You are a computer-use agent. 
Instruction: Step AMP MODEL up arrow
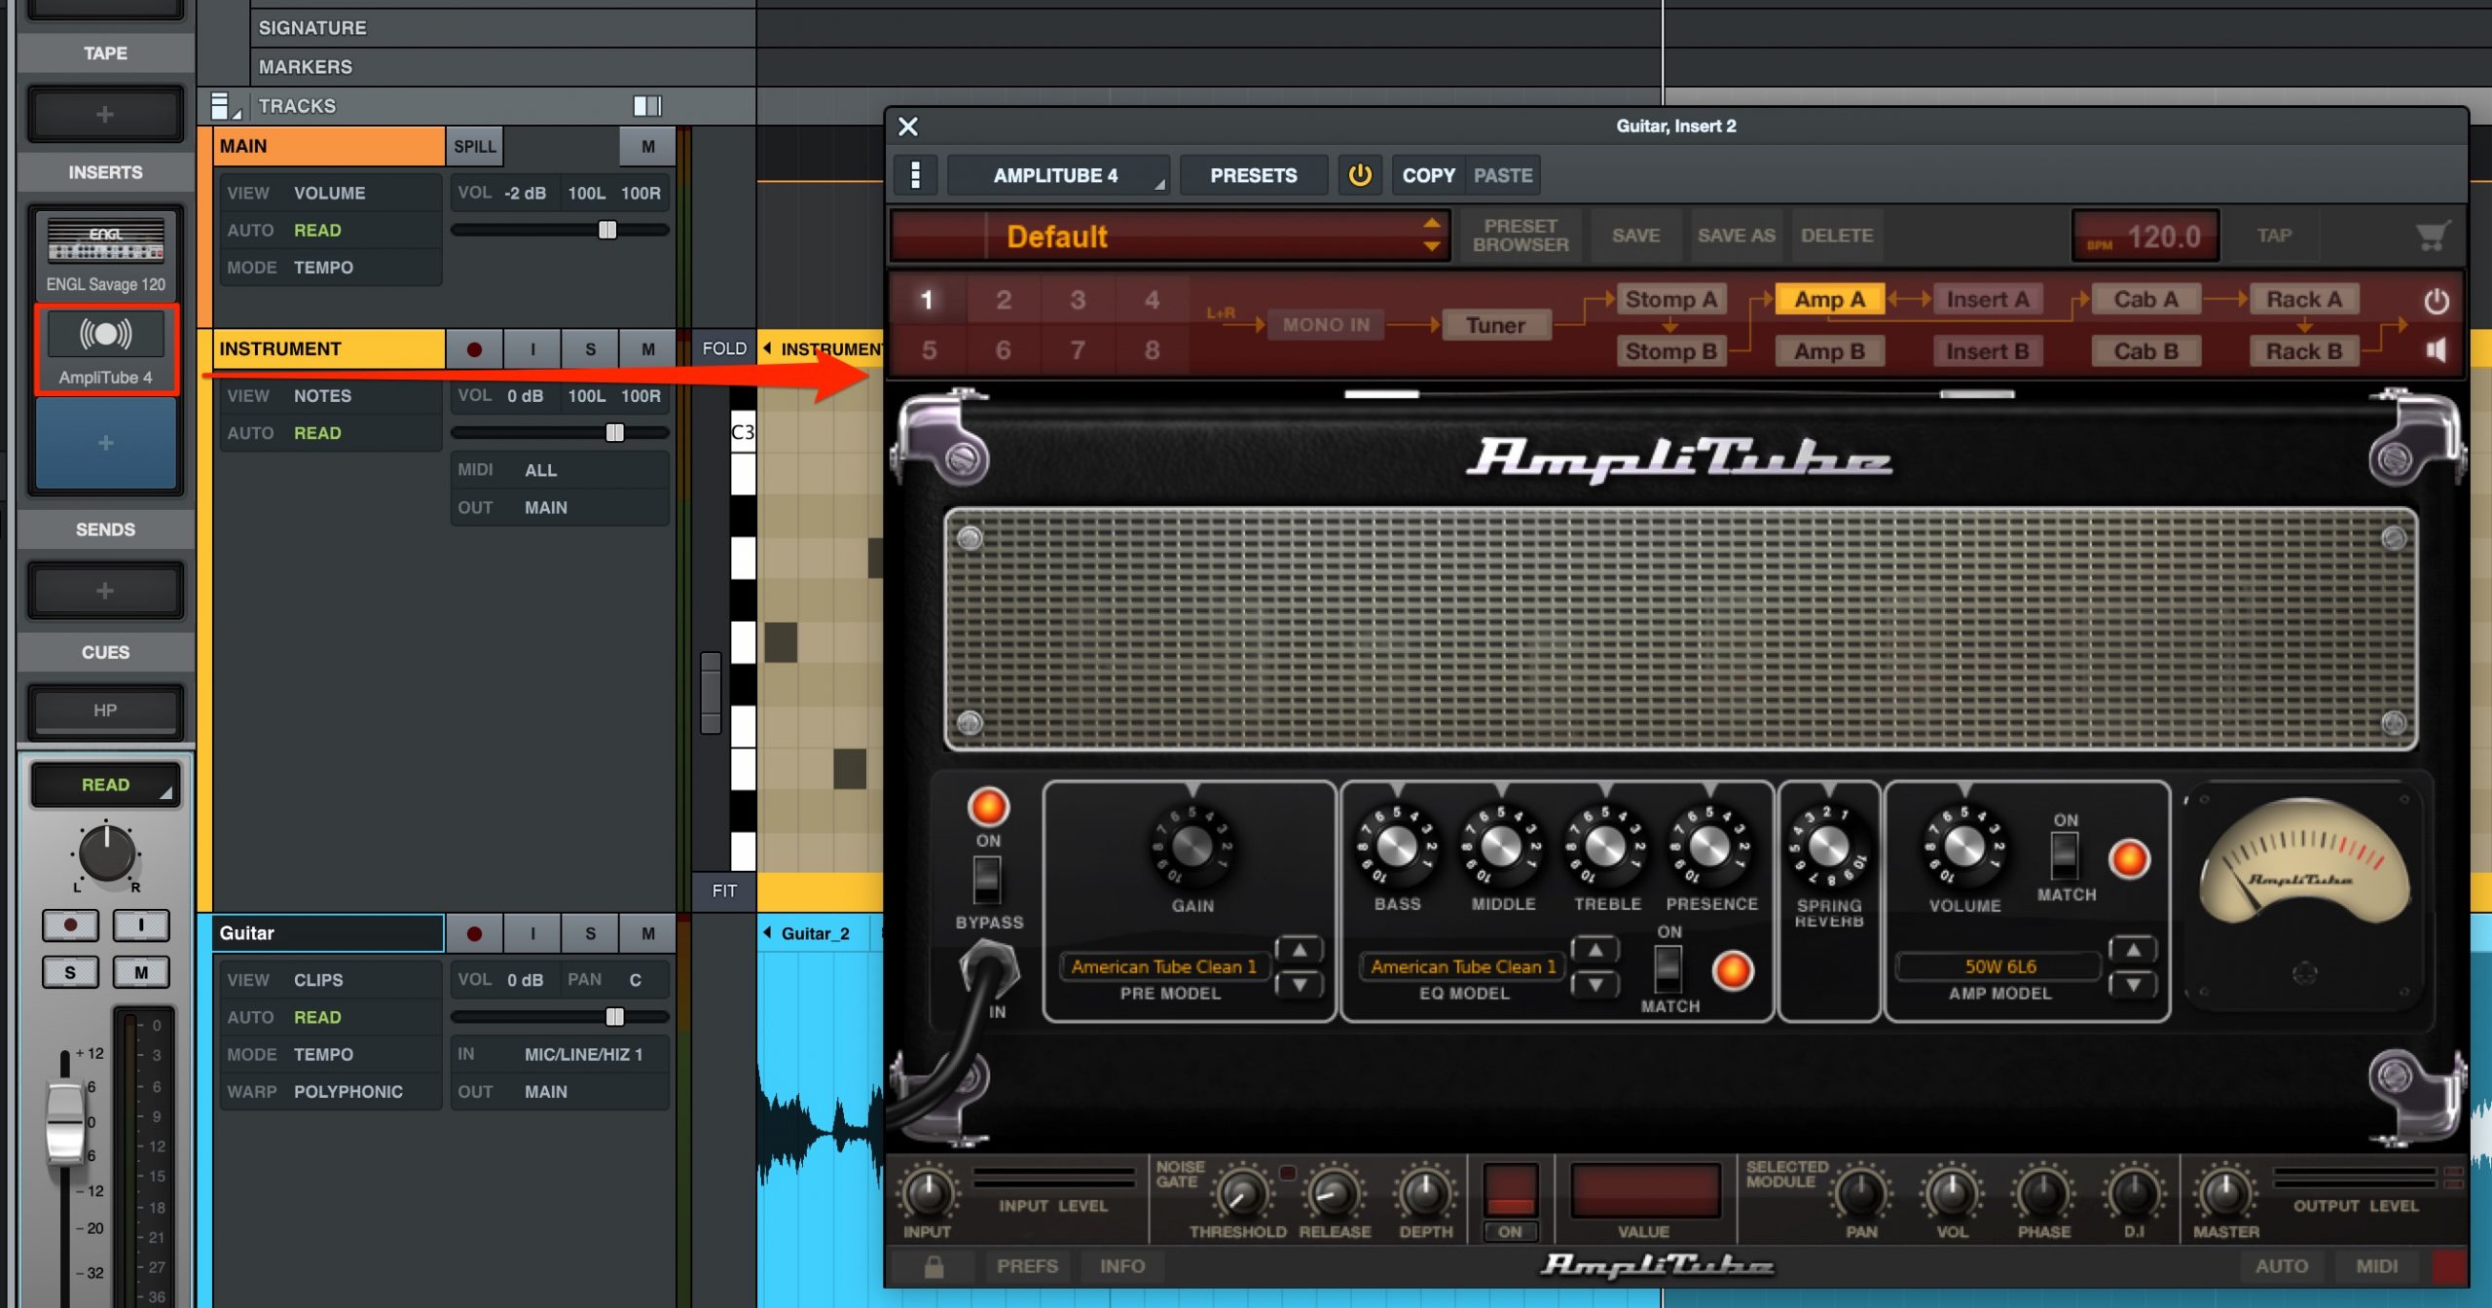tap(2133, 949)
